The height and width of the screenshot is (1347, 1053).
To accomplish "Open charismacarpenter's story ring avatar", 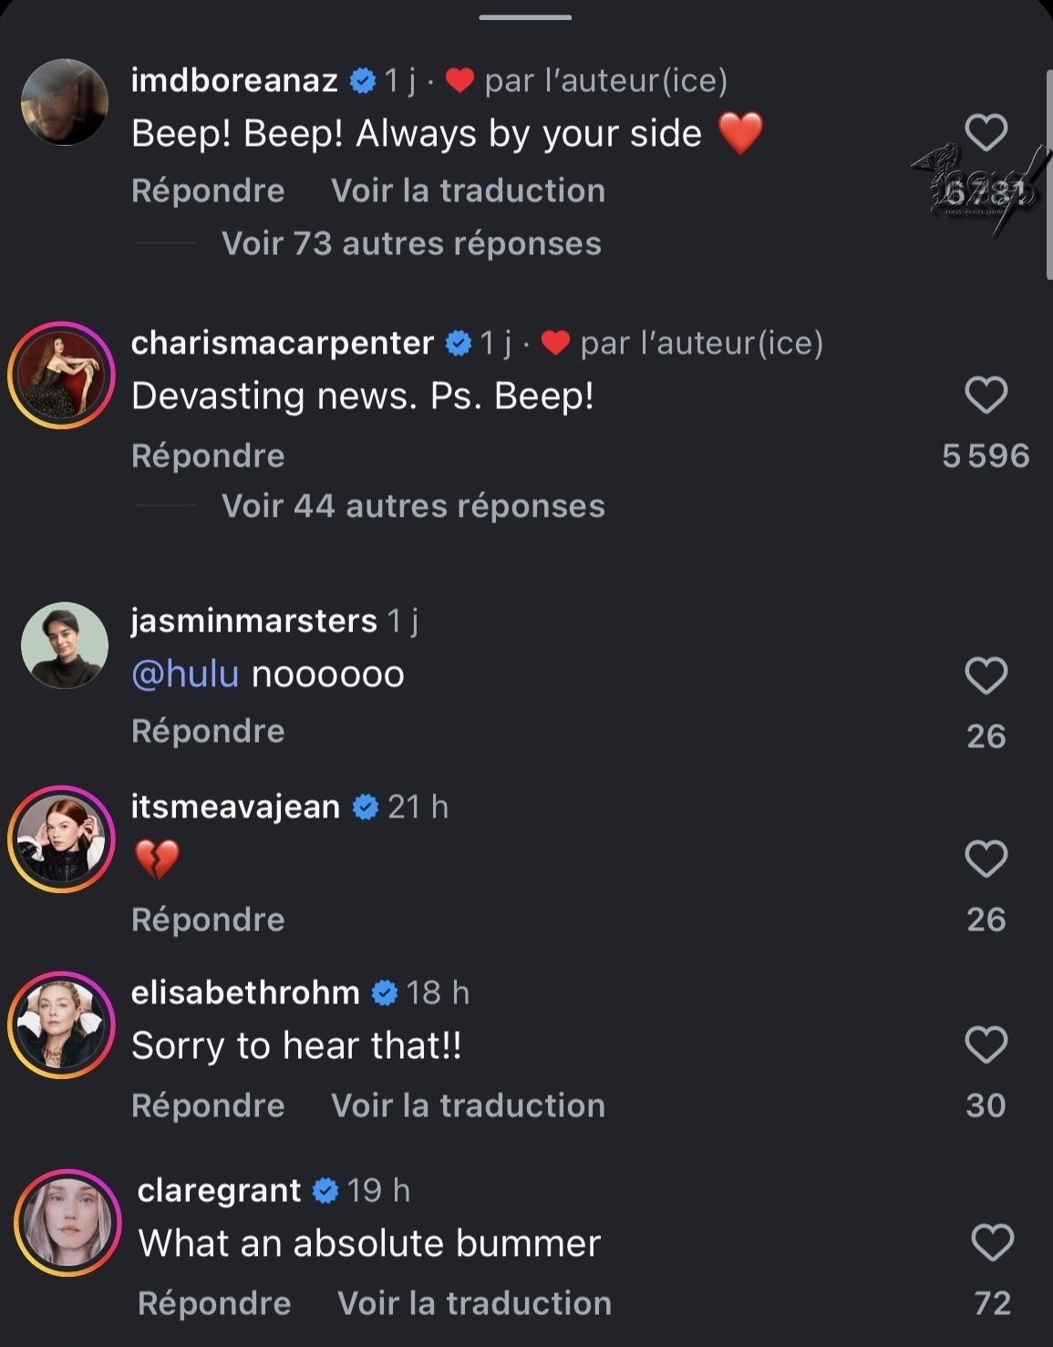I will (x=61, y=375).
